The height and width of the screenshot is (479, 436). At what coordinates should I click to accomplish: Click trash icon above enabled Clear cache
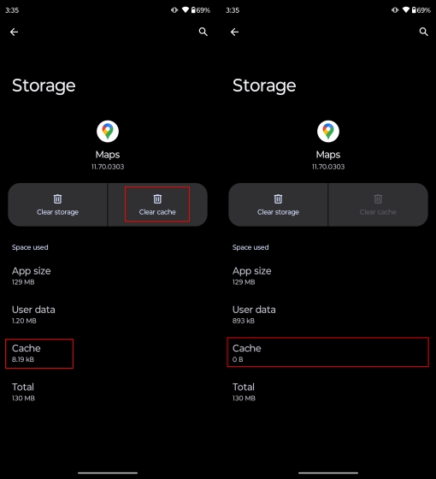157,198
